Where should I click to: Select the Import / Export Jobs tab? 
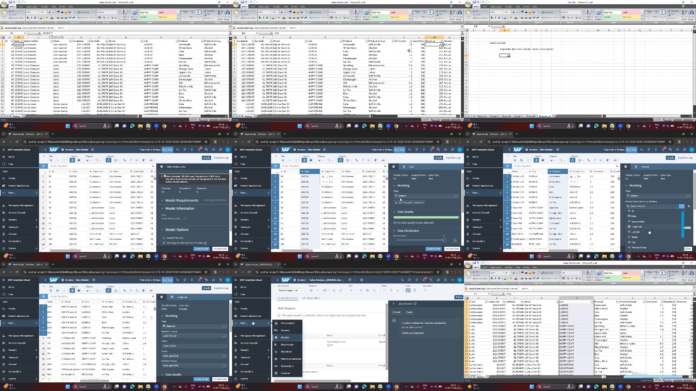click(288, 298)
